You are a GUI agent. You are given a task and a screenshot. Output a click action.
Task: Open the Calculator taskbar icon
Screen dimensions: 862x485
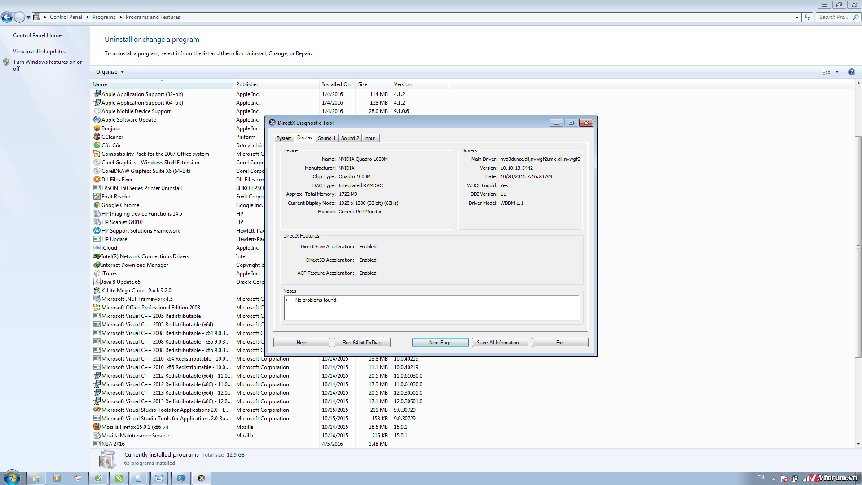tap(138, 478)
